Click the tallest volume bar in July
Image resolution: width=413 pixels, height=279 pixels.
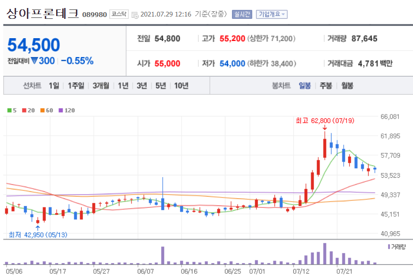tap(325, 254)
